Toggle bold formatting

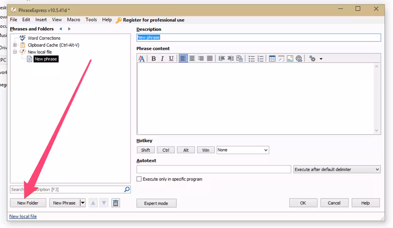point(153,58)
